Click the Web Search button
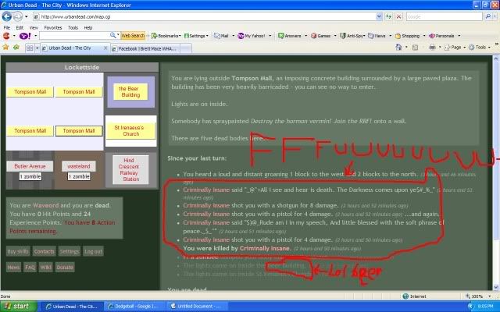This screenshot has height=312, width=500. tap(132, 36)
